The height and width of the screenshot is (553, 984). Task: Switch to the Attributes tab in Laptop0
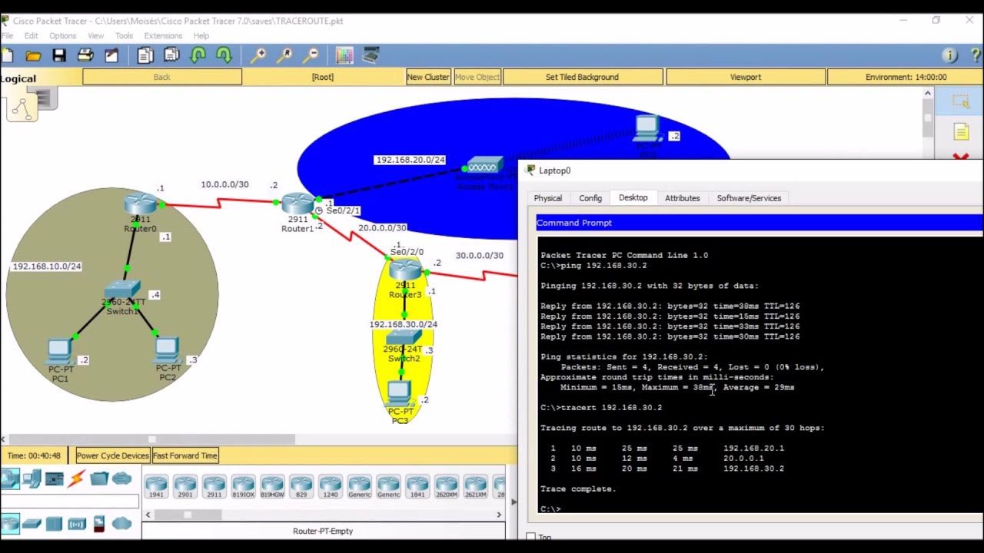683,198
